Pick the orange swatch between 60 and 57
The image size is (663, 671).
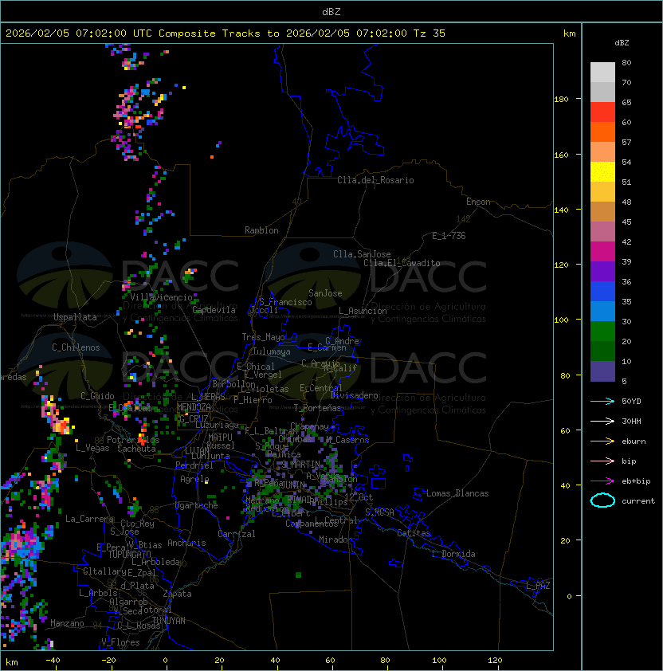click(x=602, y=131)
